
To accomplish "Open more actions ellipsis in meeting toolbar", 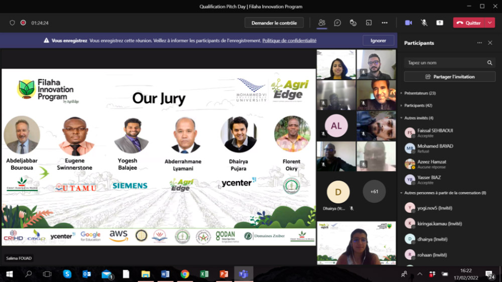I will [x=385, y=23].
